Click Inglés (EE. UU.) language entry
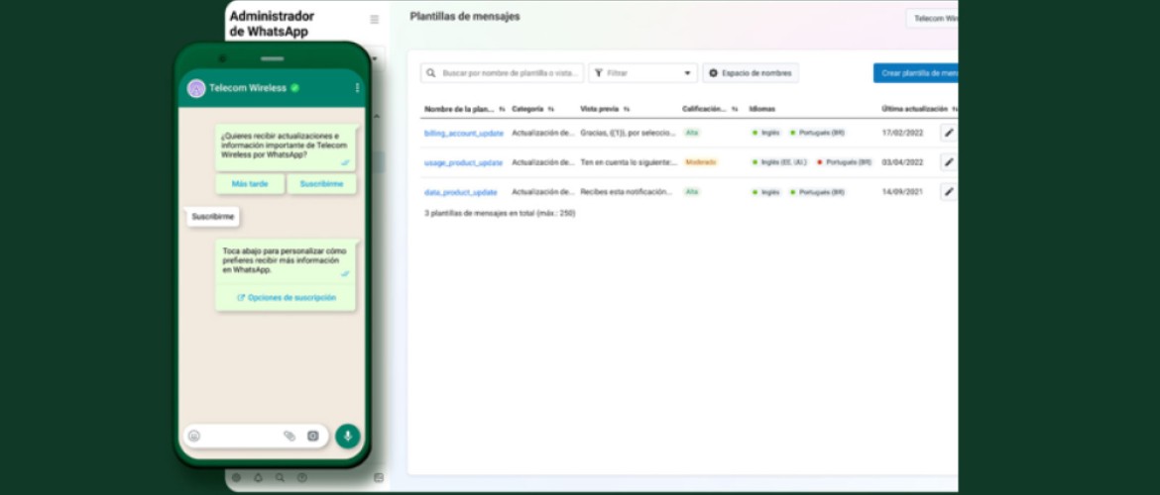The image size is (1160, 495). coord(779,161)
